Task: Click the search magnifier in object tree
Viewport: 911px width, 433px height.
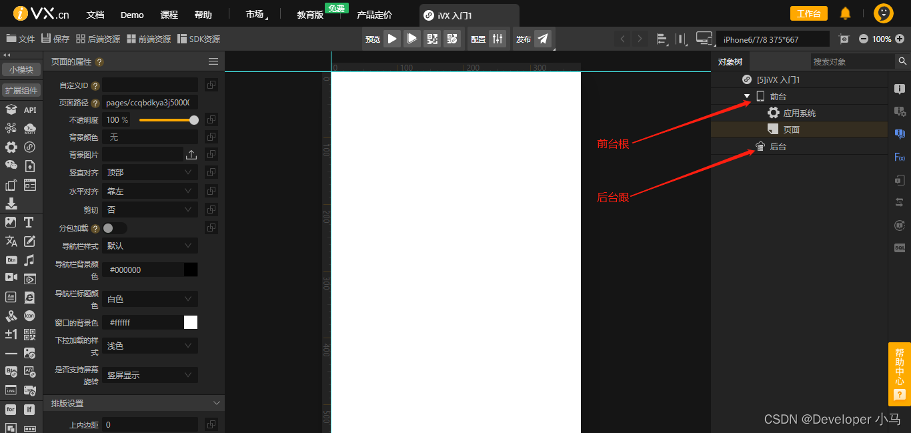Action: (902, 61)
